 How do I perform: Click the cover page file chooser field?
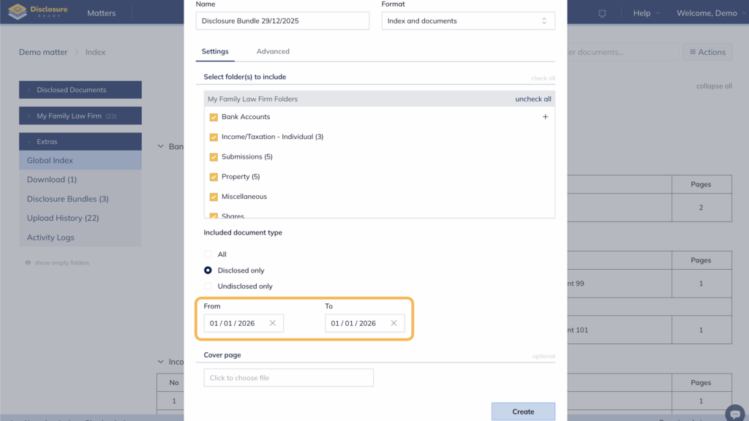[288, 378]
